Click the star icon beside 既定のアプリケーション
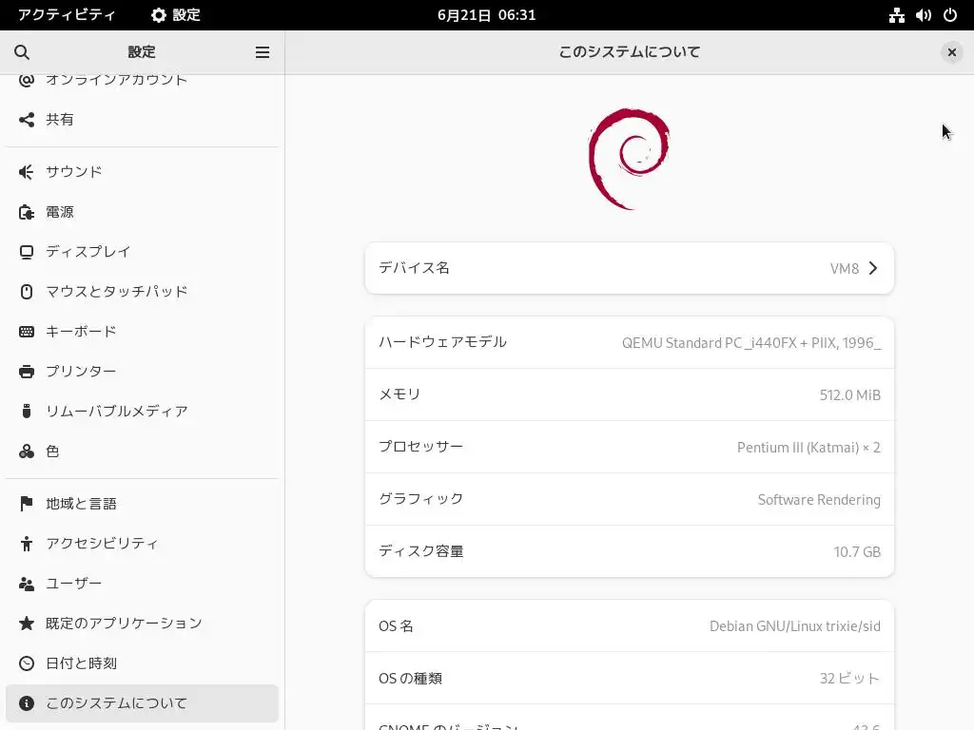 [x=26, y=624]
